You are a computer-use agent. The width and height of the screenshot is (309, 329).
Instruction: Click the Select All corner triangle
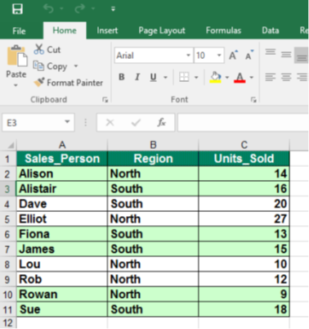[11, 146]
